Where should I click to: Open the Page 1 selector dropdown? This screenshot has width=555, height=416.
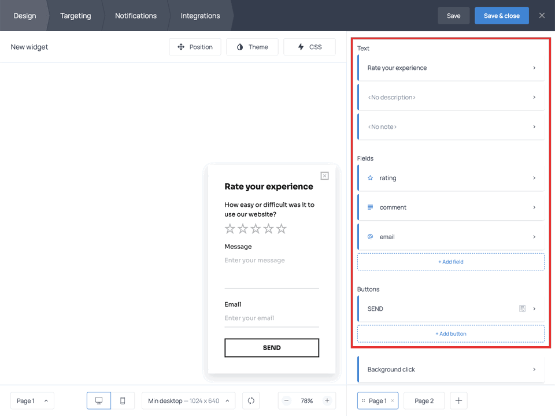point(32,400)
